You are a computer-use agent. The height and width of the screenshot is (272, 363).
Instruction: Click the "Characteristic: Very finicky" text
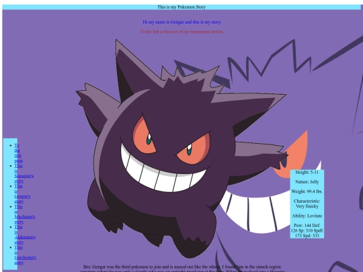[307, 203]
